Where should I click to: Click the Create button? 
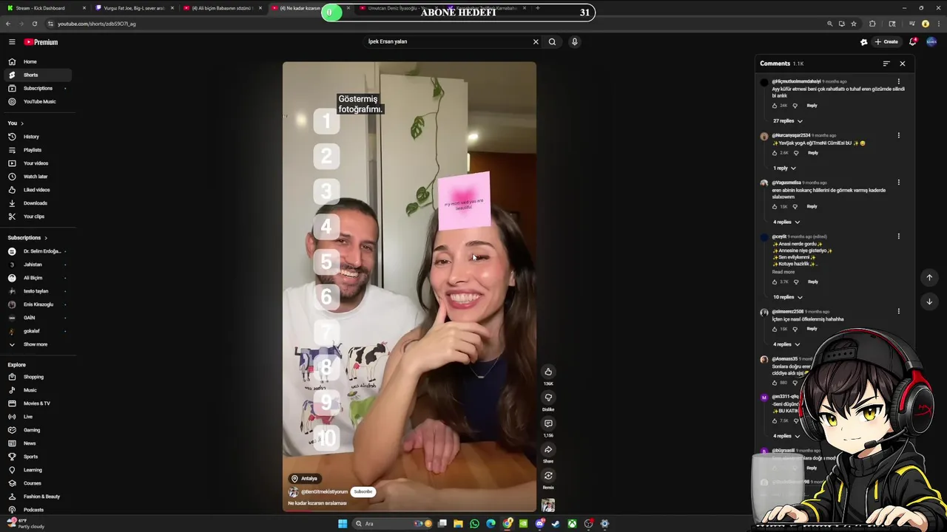tap(886, 42)
